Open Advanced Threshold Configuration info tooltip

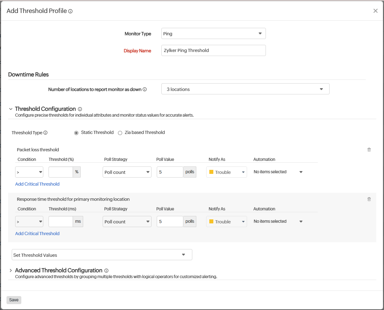coord(106,270)
